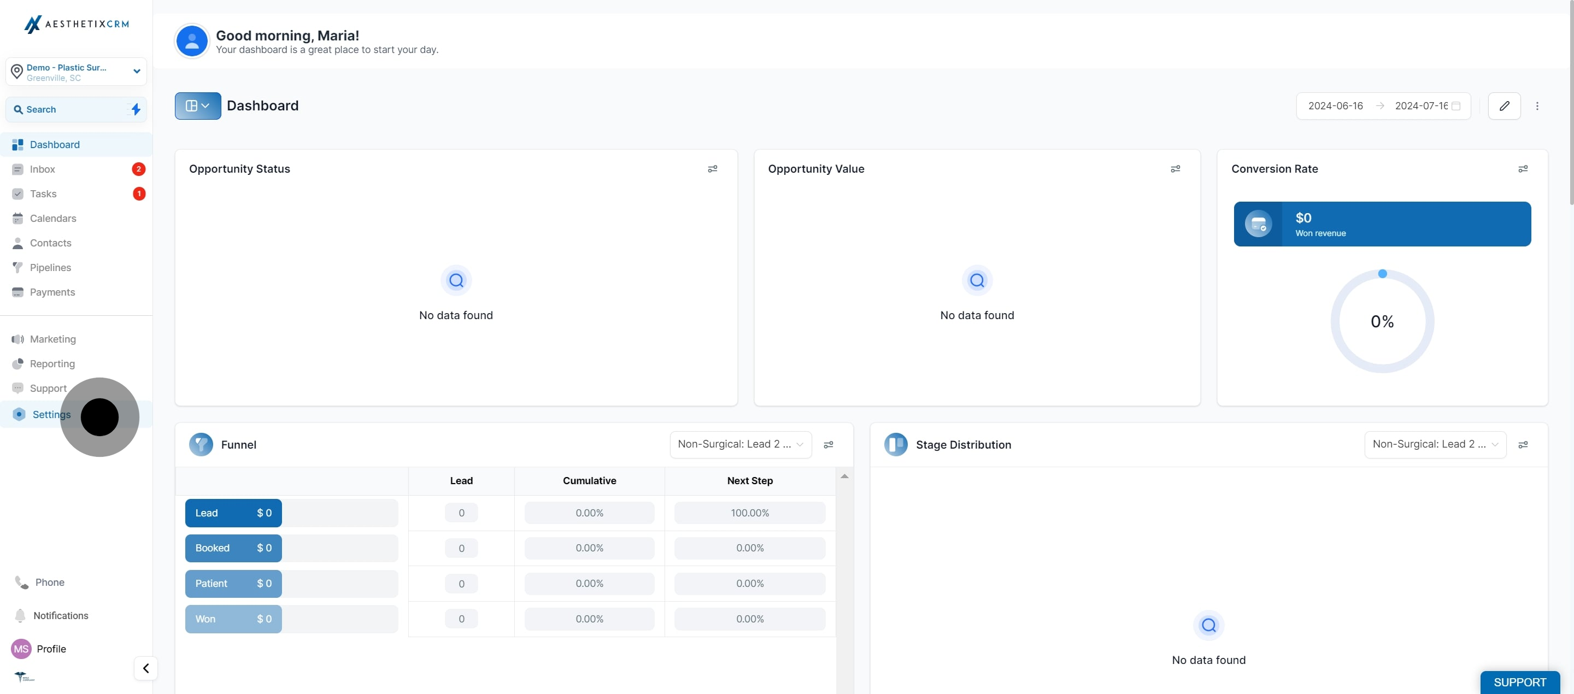Click the start date 2024-06-16 field
This screenshot has width=1574, height=694.
[x=1335, y=105]
